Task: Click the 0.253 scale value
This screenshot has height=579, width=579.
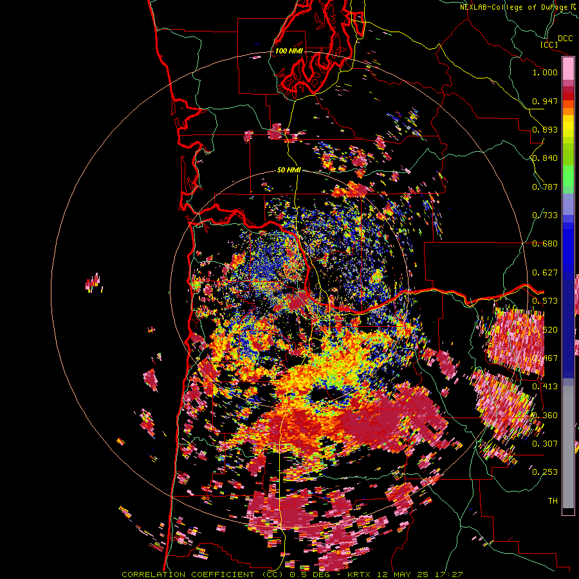Action: [545, 472]
